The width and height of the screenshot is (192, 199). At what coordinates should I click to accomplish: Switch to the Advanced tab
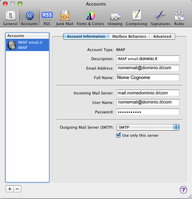click(162, 36)
